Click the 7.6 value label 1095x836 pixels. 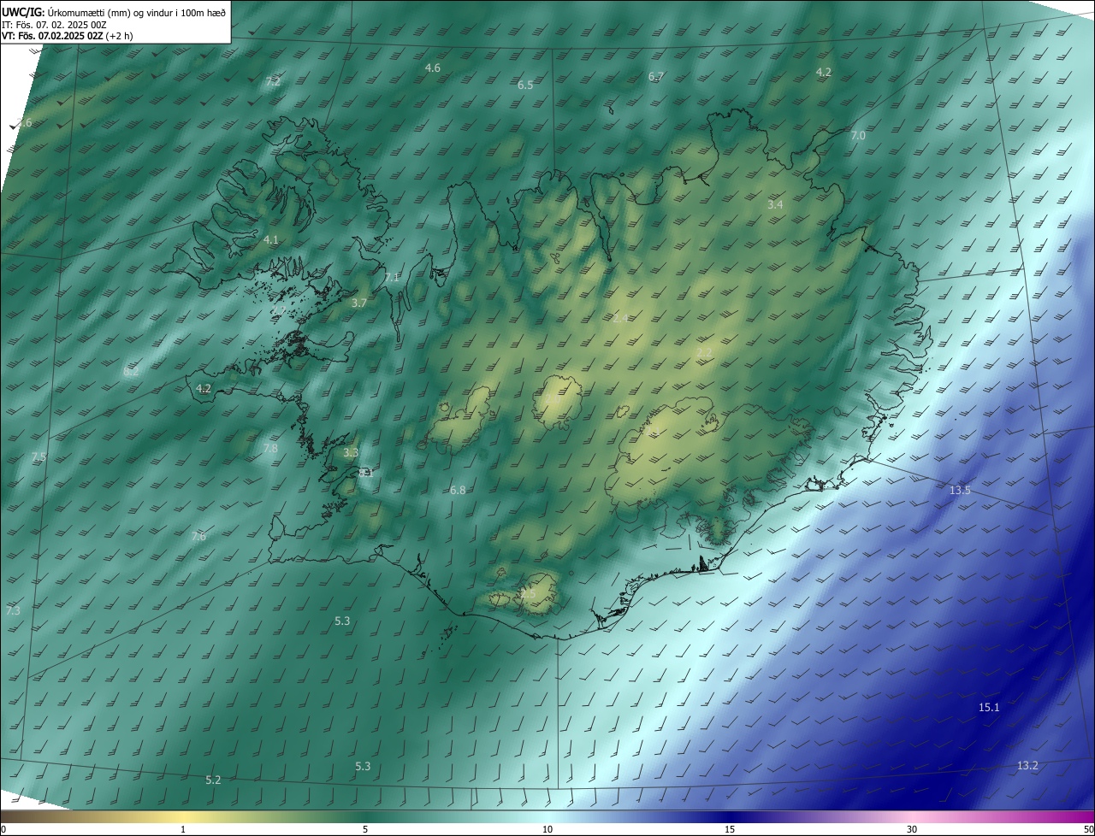click(198, 537)
